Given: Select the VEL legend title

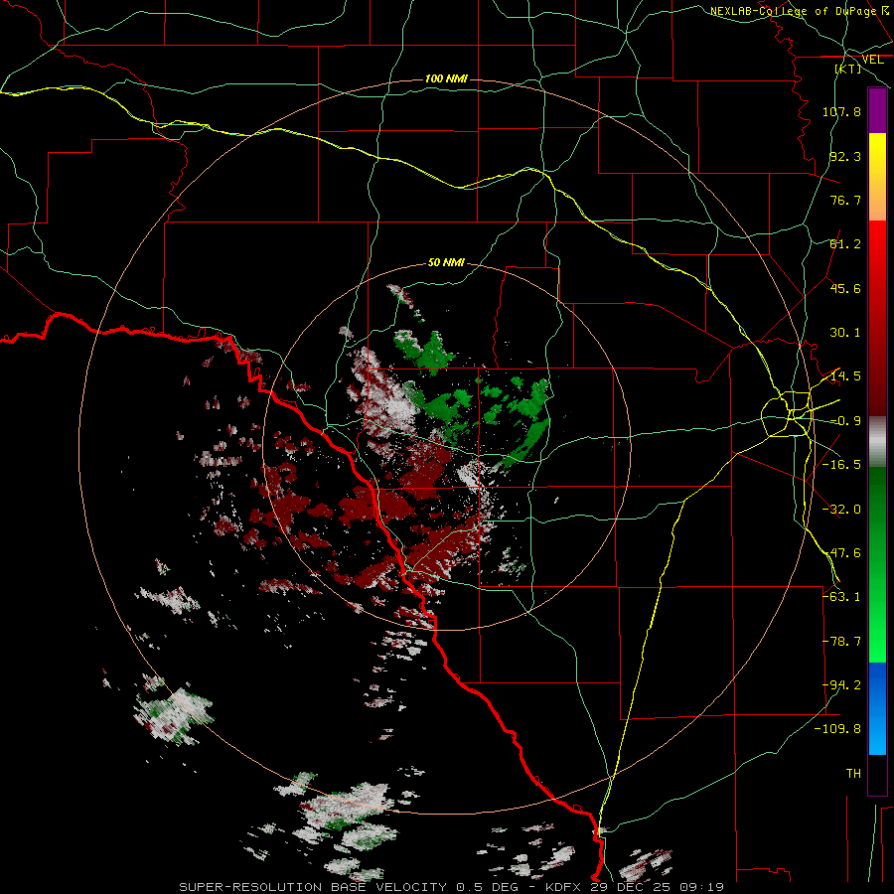Looking at the screenshot, I should [872, 60].
